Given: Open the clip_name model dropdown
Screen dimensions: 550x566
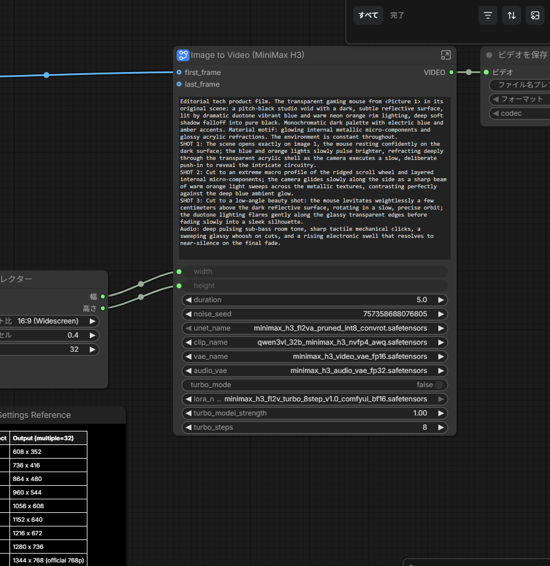Looking at the screenshot, I should (315, 342).
